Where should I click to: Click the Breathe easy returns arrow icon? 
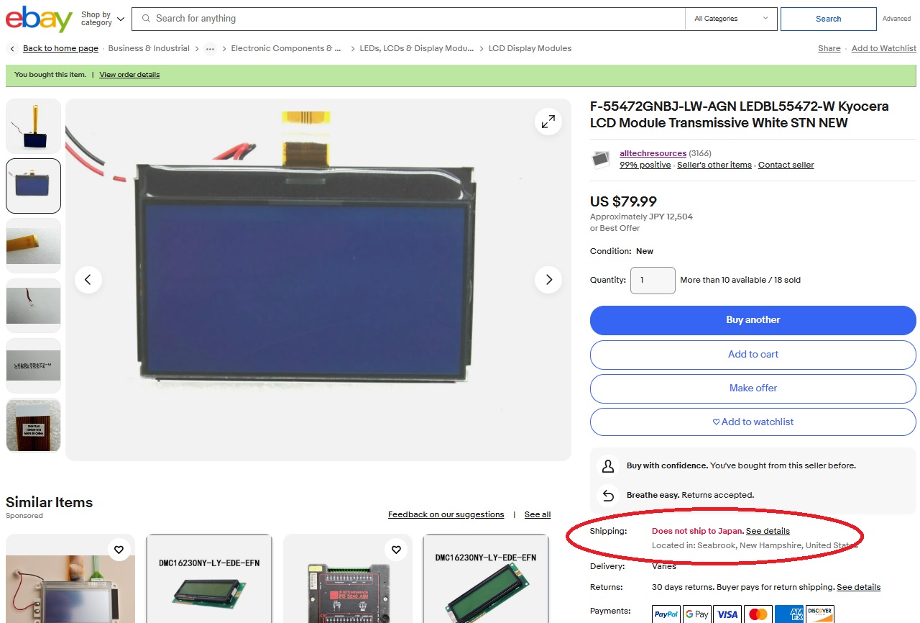(608, 495)
